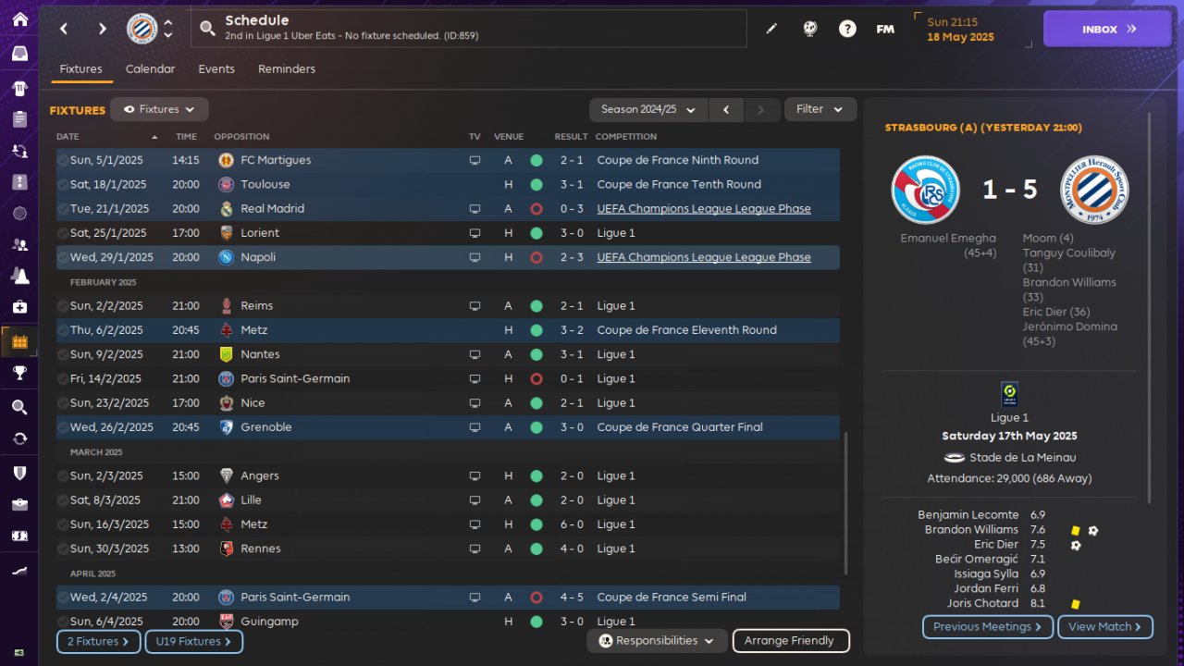
Task: Toggle the tick circle on the Napoli row
Action: tap(63, 257)
